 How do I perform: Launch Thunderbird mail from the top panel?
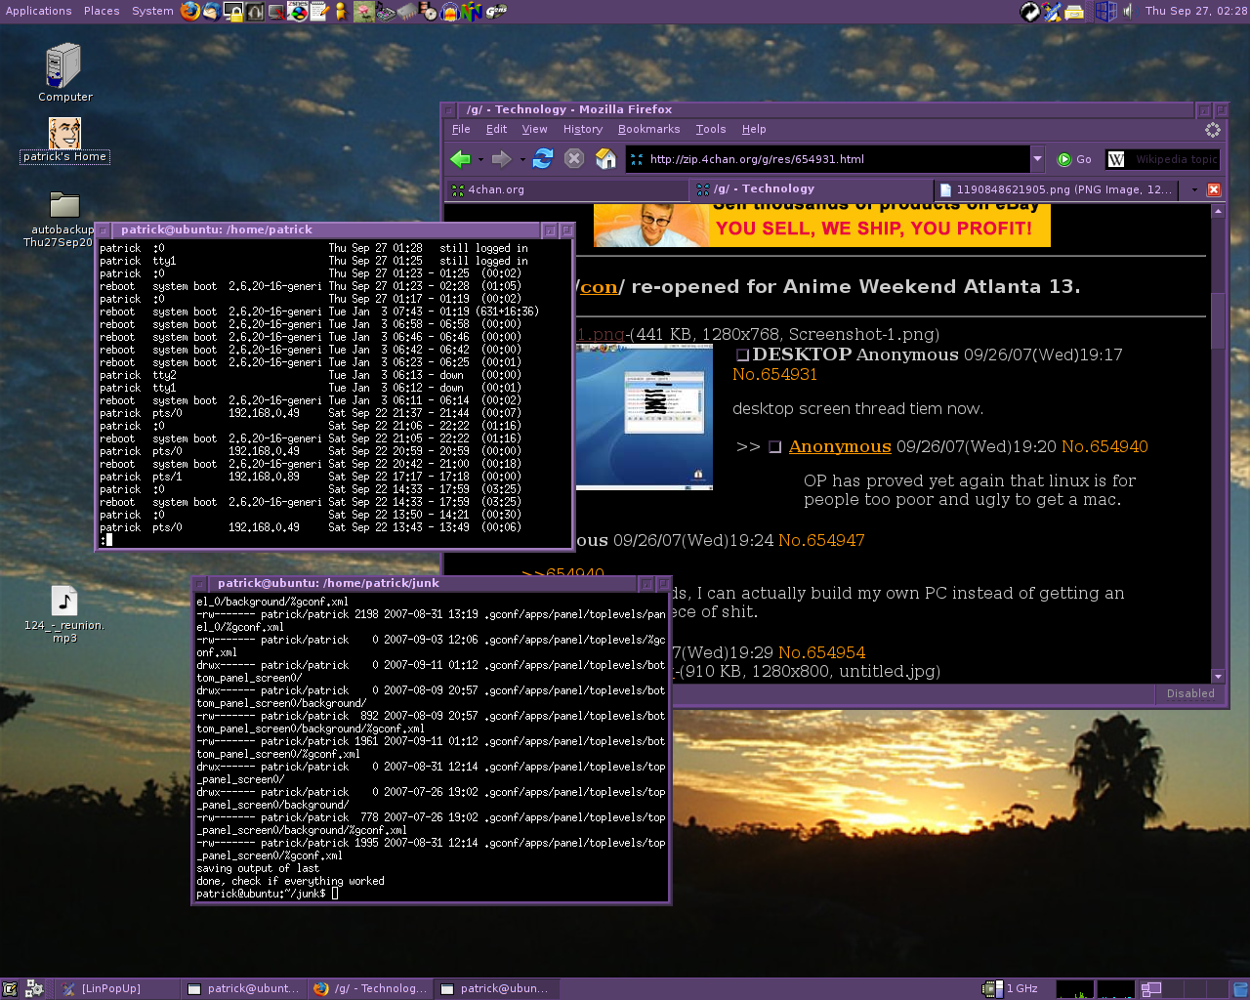(x=211, y=12)
